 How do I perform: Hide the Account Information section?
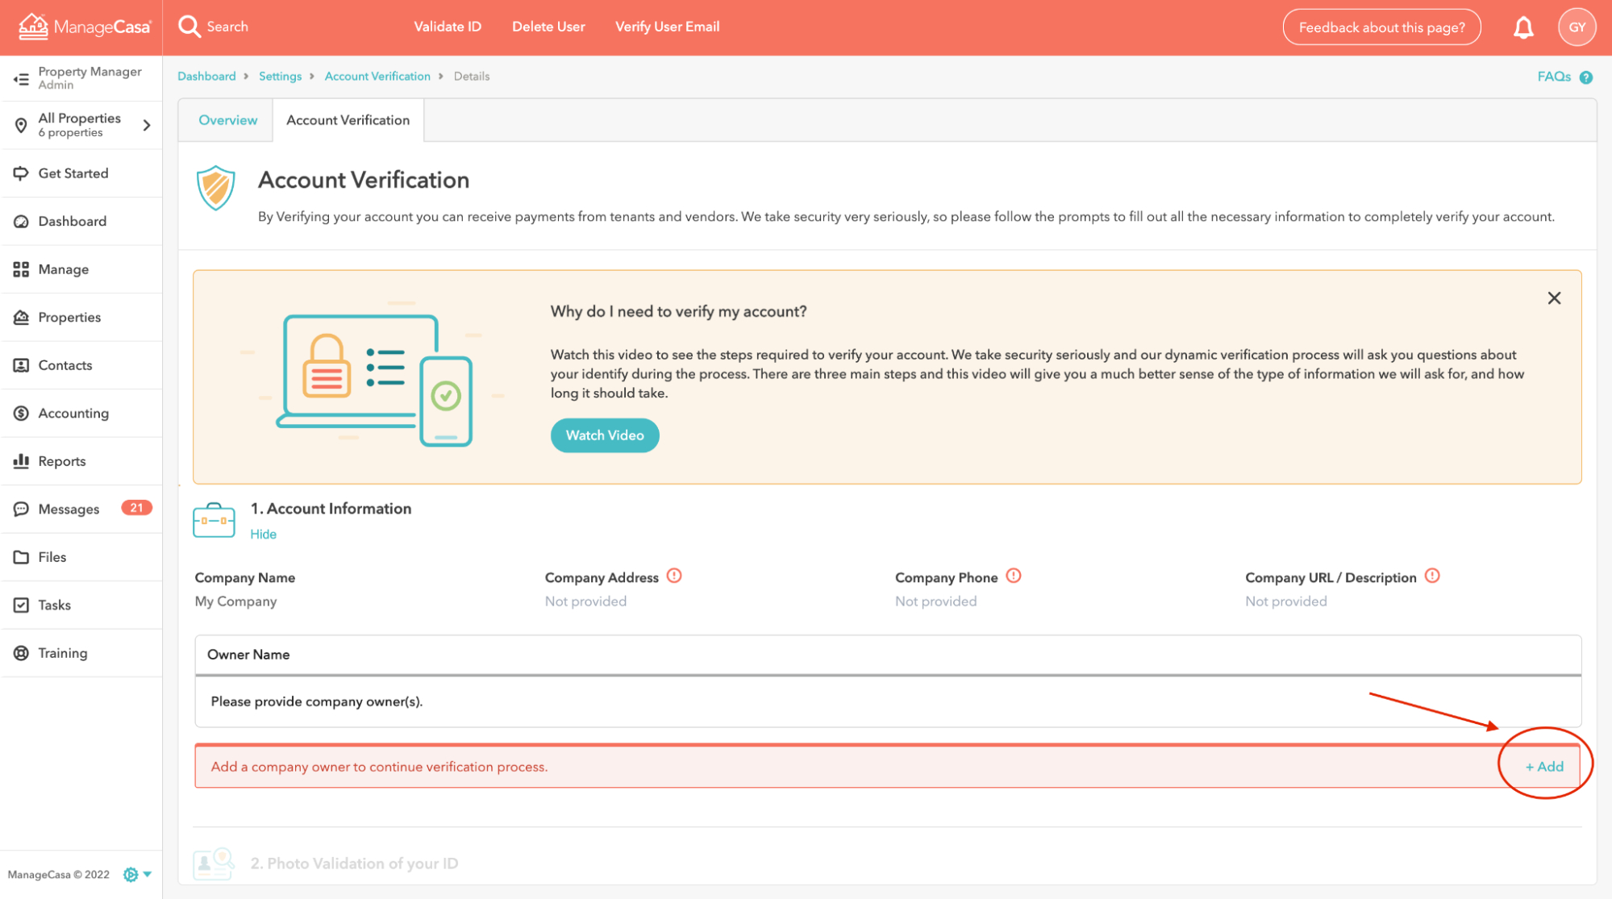263,535
